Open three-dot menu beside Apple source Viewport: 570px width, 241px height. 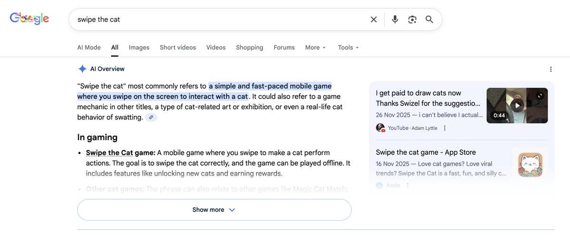pos(407,186)
